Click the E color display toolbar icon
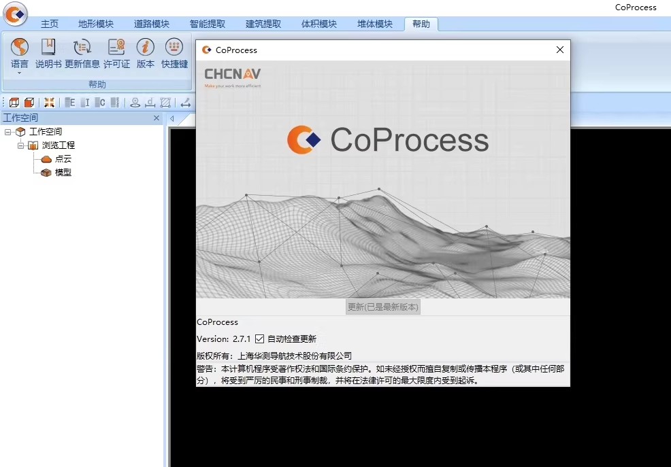 click(69, 103)
